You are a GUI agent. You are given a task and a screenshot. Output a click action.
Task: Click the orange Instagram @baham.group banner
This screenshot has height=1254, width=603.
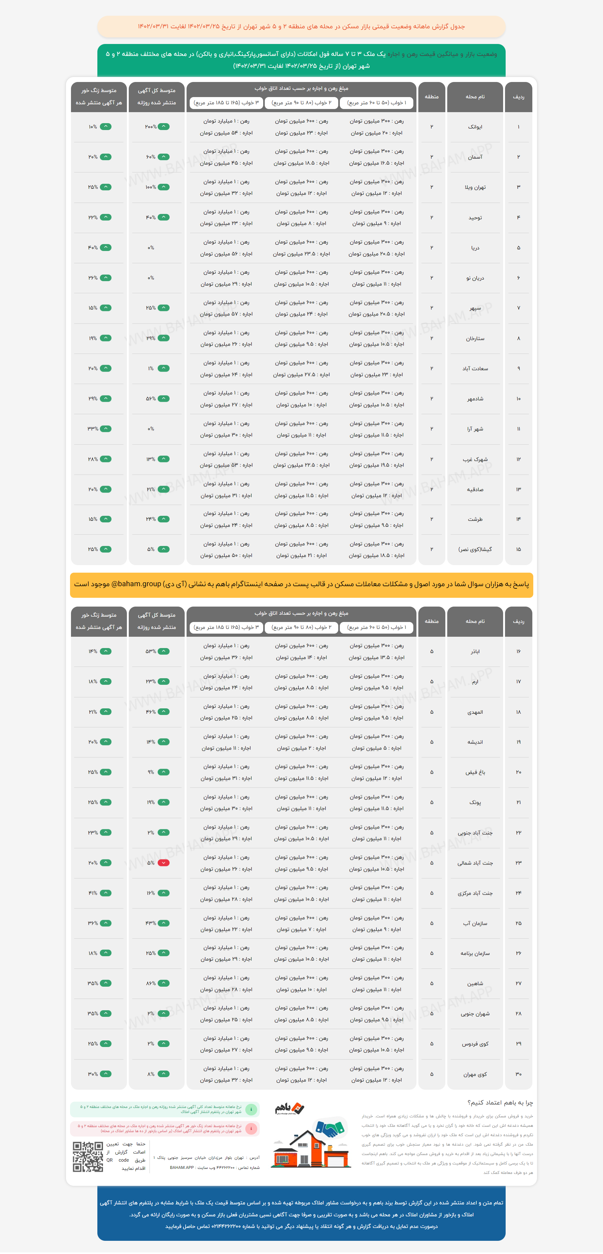pyautogui.click(x=301, y=584)
